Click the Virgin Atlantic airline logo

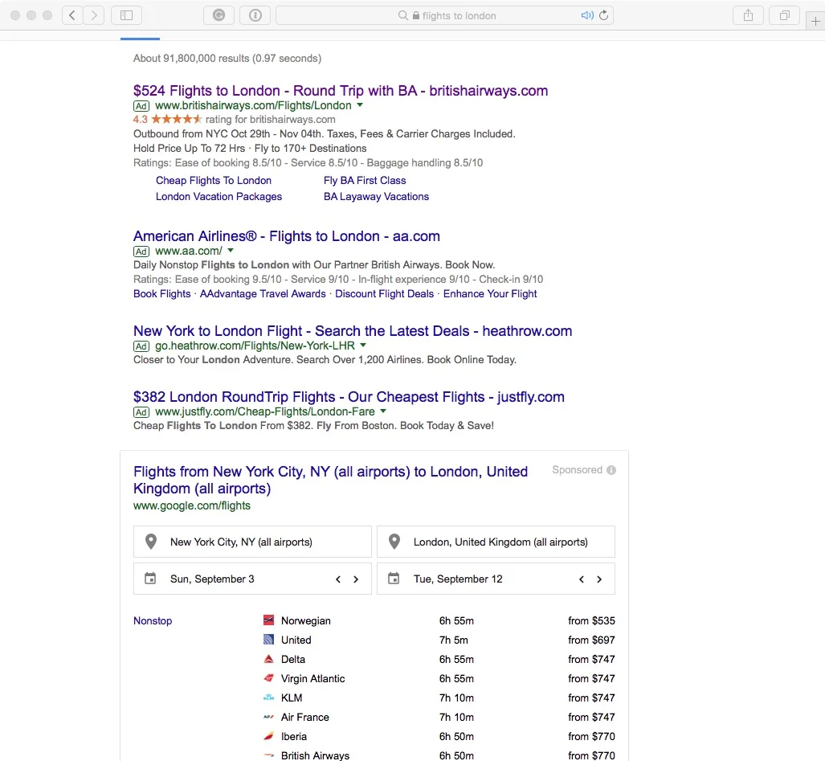269,678
